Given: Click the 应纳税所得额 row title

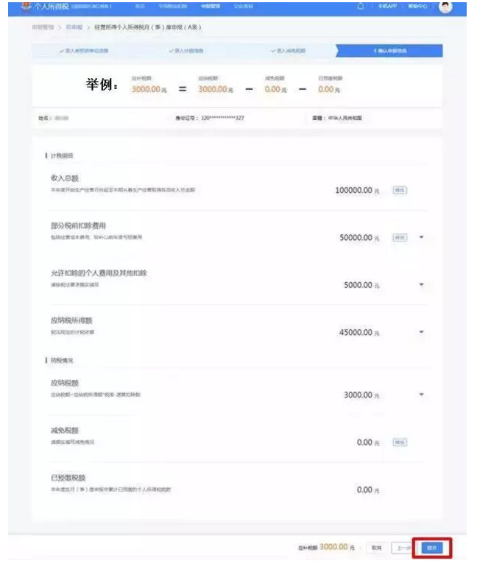Looking at the screenshot, I should (71, 320).
